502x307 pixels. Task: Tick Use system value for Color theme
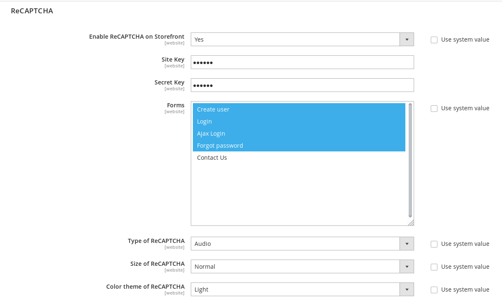pos(434,290)
